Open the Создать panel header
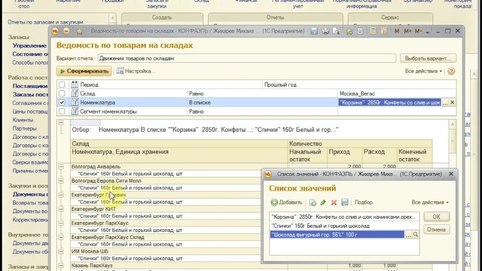 pos(162,18)
